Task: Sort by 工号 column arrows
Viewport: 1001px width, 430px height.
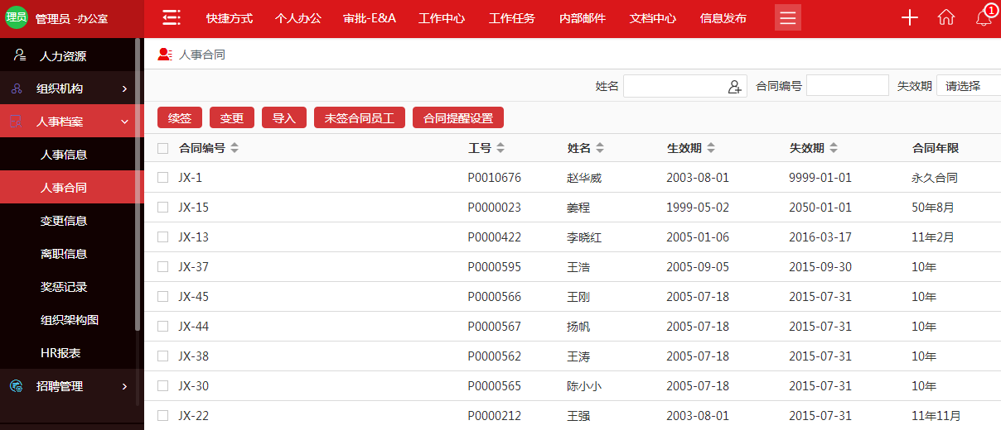Action: click(500, 148)
